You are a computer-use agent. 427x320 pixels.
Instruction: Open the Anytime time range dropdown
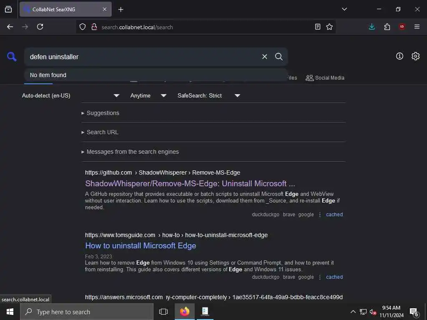(x=148, y=95)
